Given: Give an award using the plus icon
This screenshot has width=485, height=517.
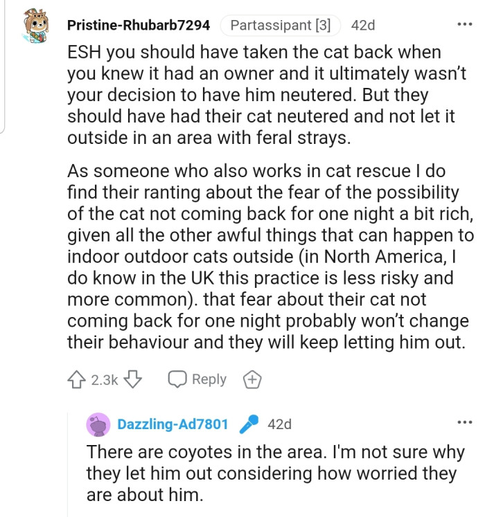Looking at the screenshot, I should (251, 379).
